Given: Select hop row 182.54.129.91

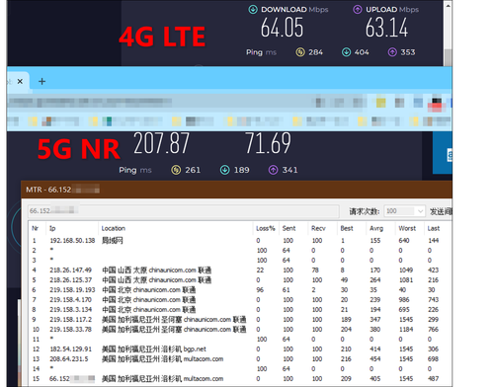Looking at the screenshot, I should 240,349.
